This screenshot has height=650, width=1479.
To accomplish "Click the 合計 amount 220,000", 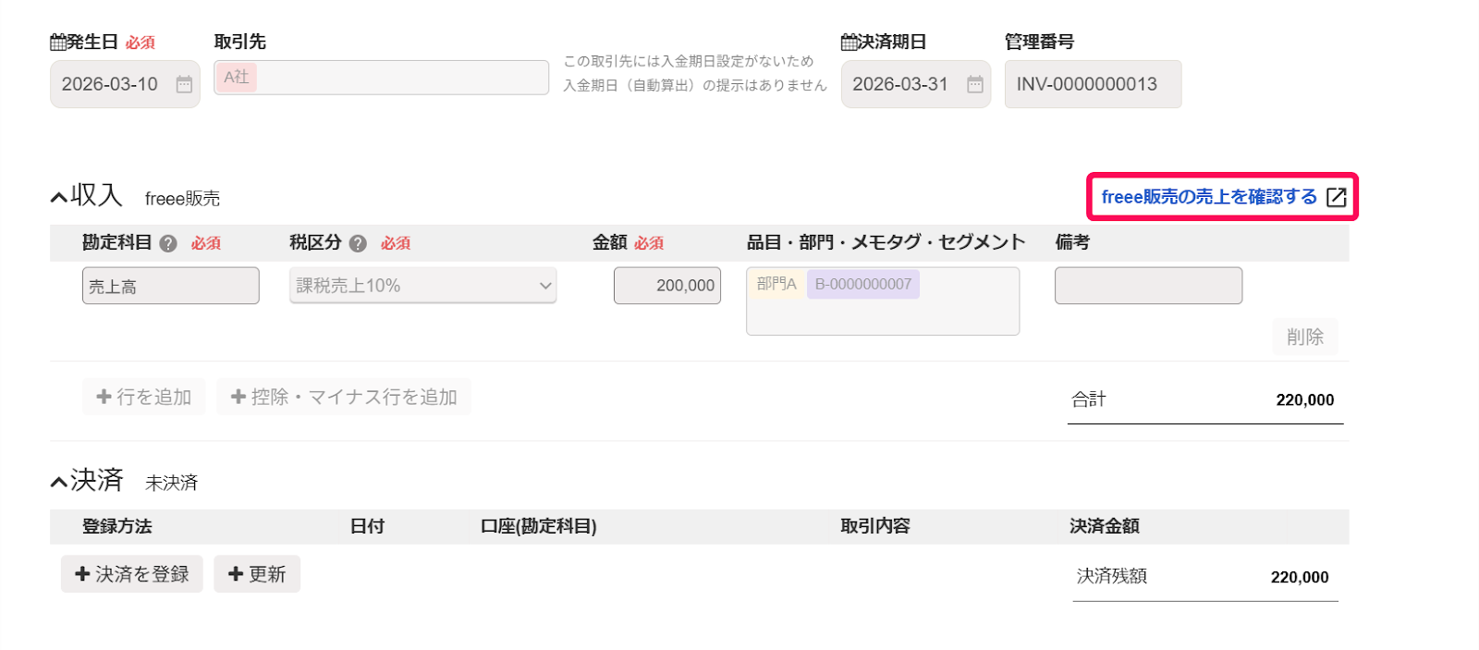I will (1305, 400).
